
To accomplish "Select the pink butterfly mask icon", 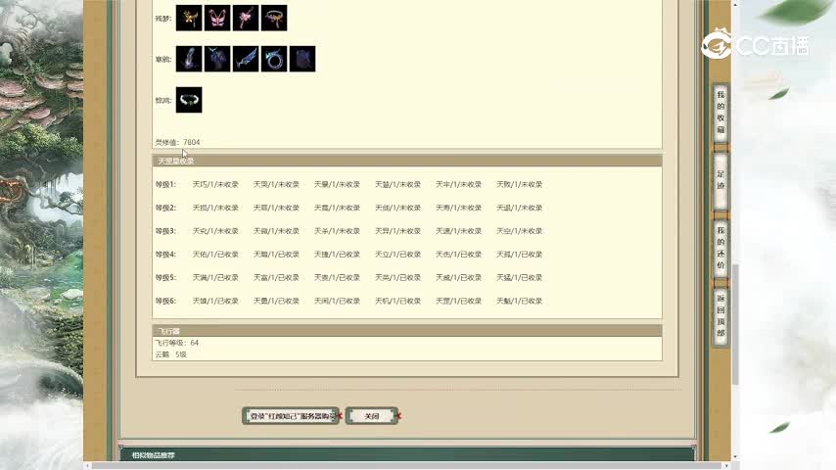I will pos(217,19).
